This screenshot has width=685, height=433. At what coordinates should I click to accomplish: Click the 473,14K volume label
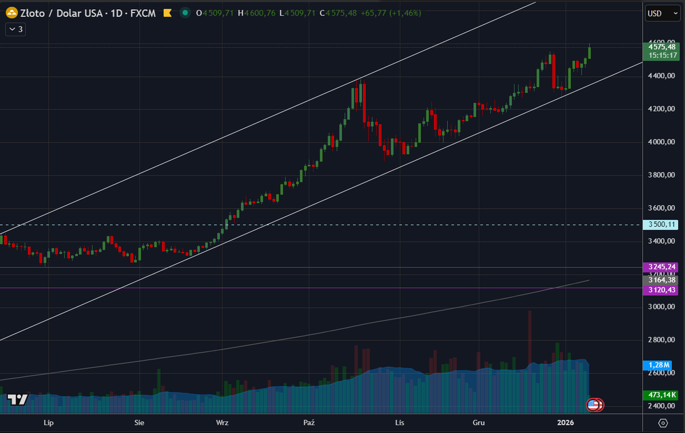[x=662, y=395]
